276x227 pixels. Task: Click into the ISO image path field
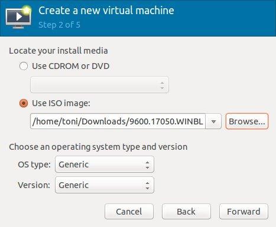(118, 121)
